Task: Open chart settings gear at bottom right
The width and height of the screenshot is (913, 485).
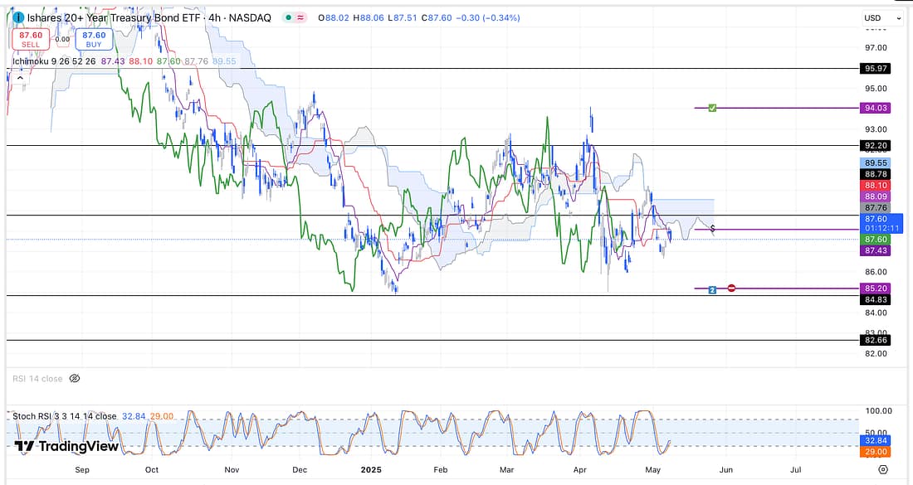Action: pos(882,468)
